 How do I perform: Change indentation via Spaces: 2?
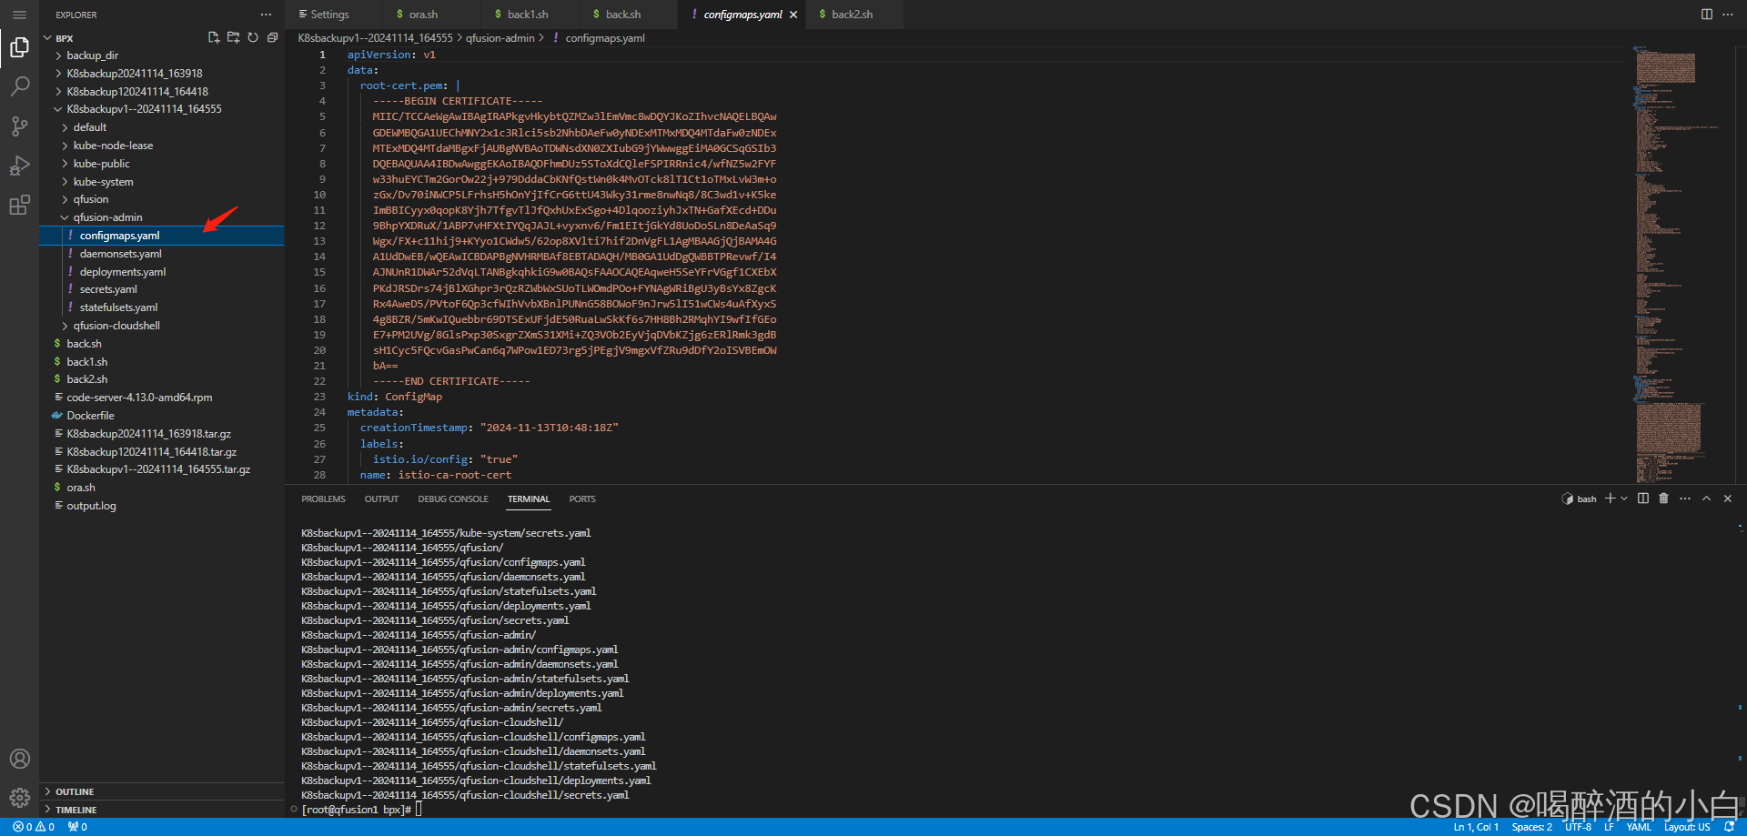coord(1532,827)
